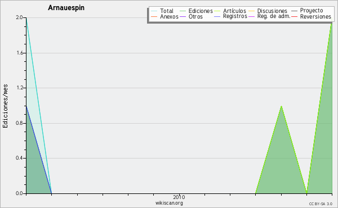Viewport: 338px width, 208px height.
Task: Click the chart title Arnauespin
Action: tap(66, 8)
